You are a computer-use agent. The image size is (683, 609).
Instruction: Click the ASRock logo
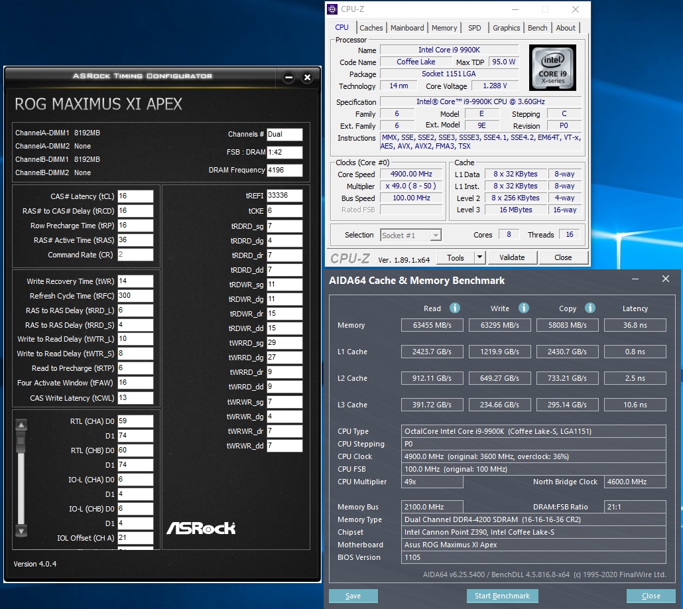pos(201,528)
